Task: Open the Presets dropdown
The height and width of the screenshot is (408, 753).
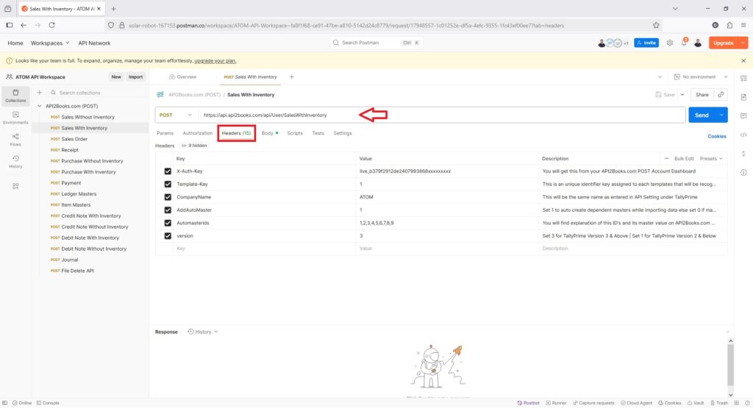Action: (x=711, y=158)
